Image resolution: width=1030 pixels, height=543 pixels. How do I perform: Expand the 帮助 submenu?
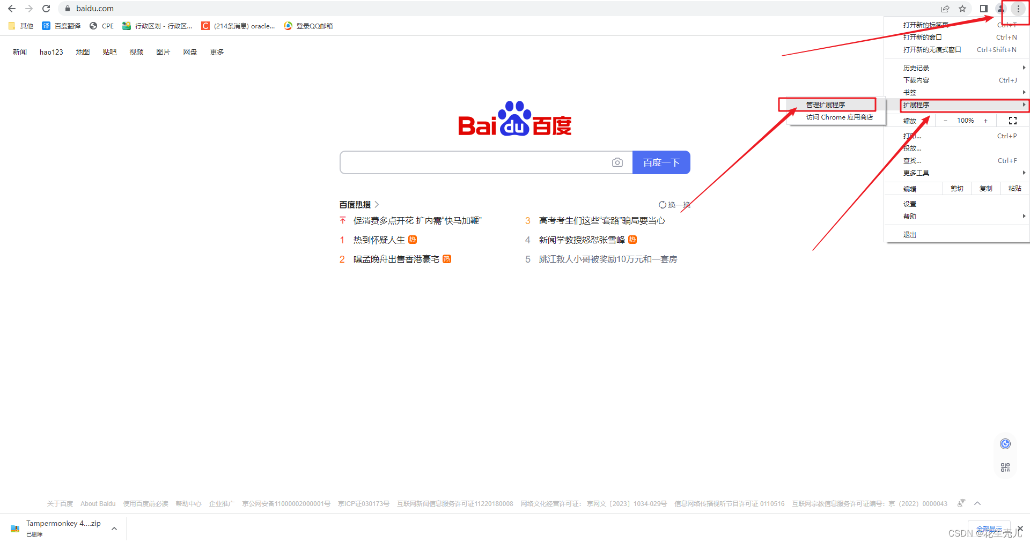(x=957, y=216)
